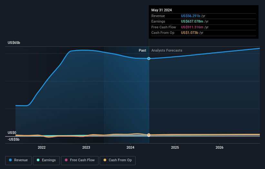This screenshot has width=265, height=169.
Task: Click the US$637.078m earnings value
Action: pos(192,21)
